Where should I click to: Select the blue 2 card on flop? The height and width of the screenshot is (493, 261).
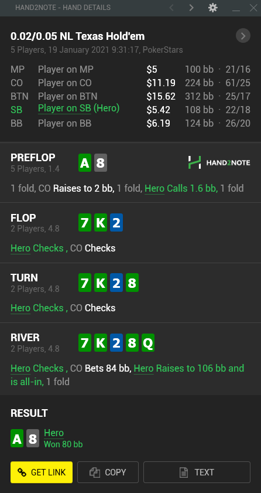click(116, 223)
